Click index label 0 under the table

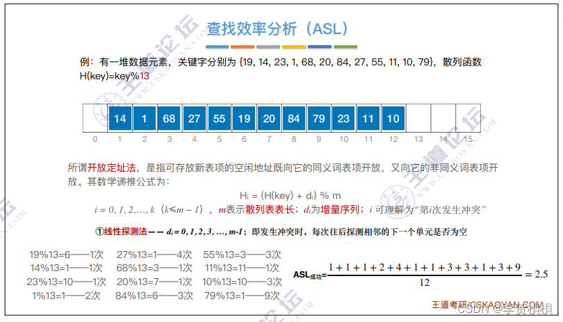pos(95,139)
